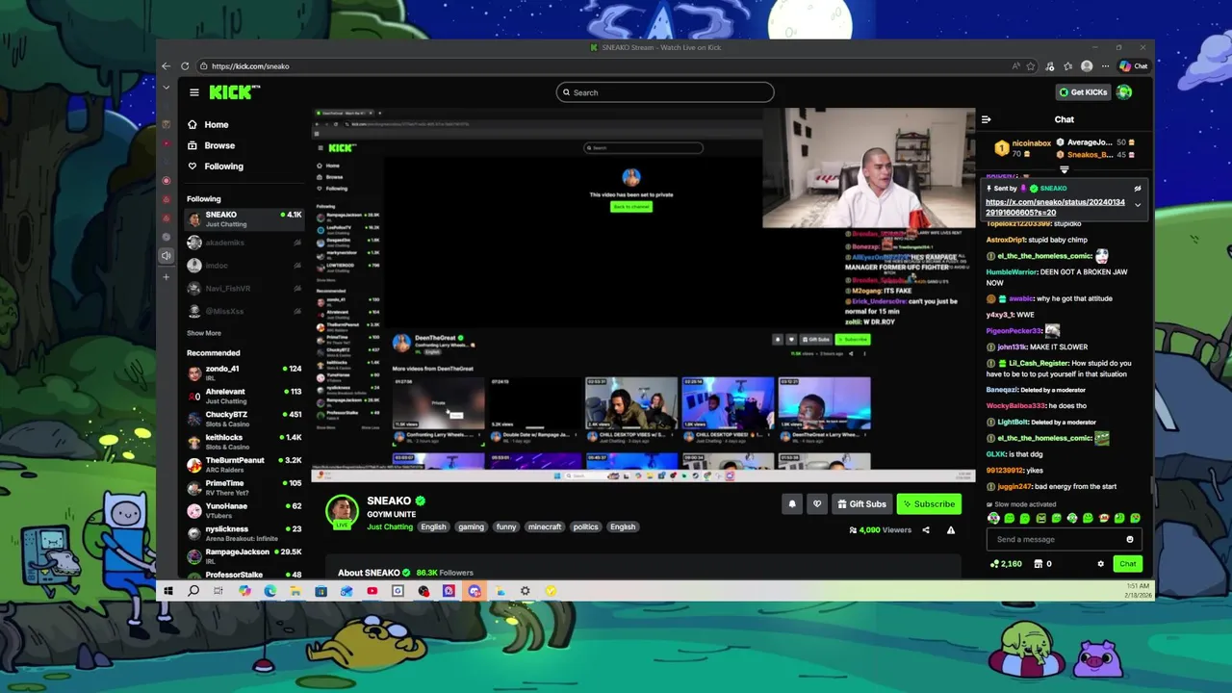The width and height of the screenshot is (1232, 693).
Task: Open the Kick hamburger menu
Action: coord(193,92)
